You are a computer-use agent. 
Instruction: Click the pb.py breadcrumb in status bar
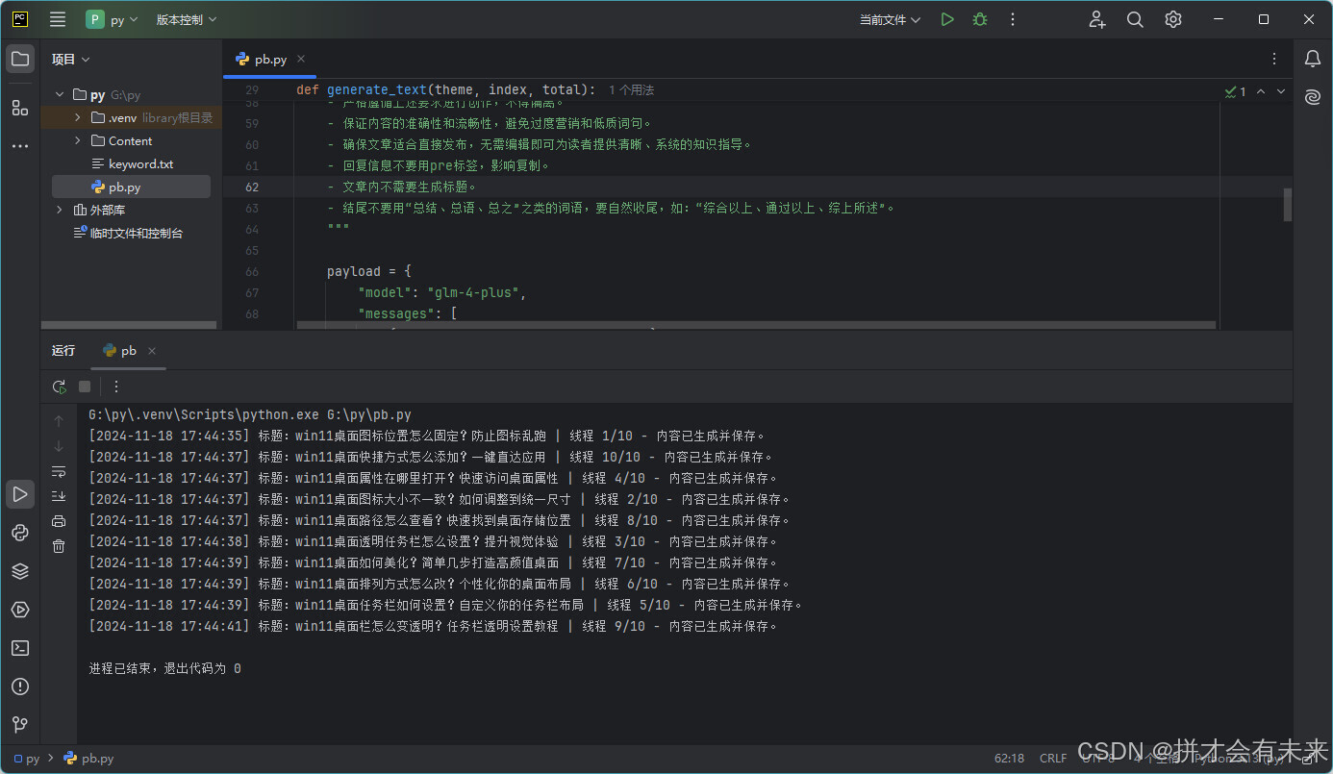coord(88,759)
